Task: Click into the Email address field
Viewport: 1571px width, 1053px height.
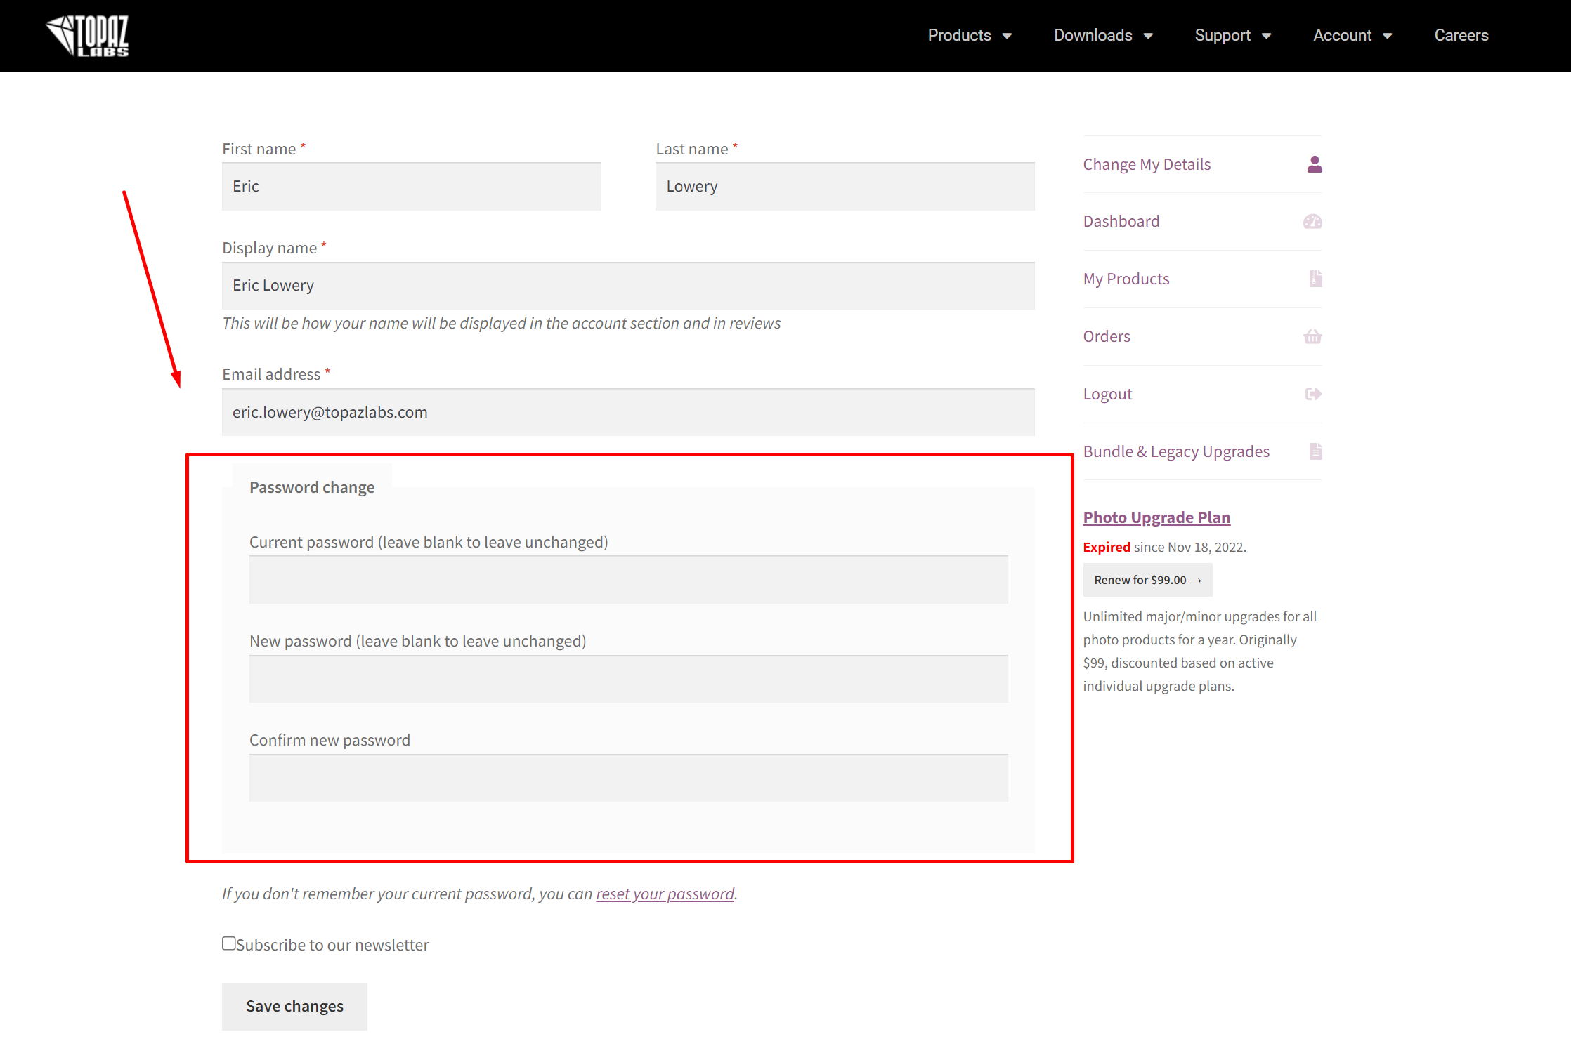Action: click(x=628, y=412)
